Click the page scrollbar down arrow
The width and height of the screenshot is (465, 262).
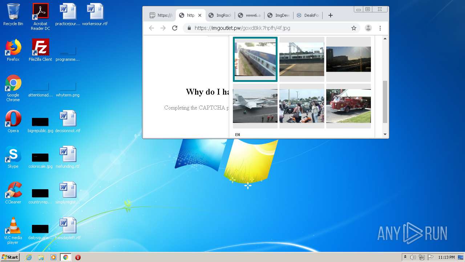tap(385, 135)
